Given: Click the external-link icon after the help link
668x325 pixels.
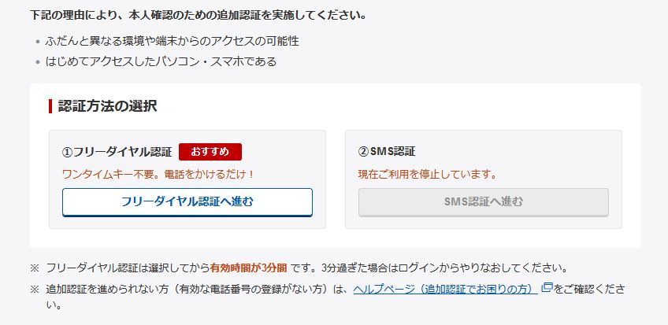Looking at the screenshot, I should pos(547,289).
